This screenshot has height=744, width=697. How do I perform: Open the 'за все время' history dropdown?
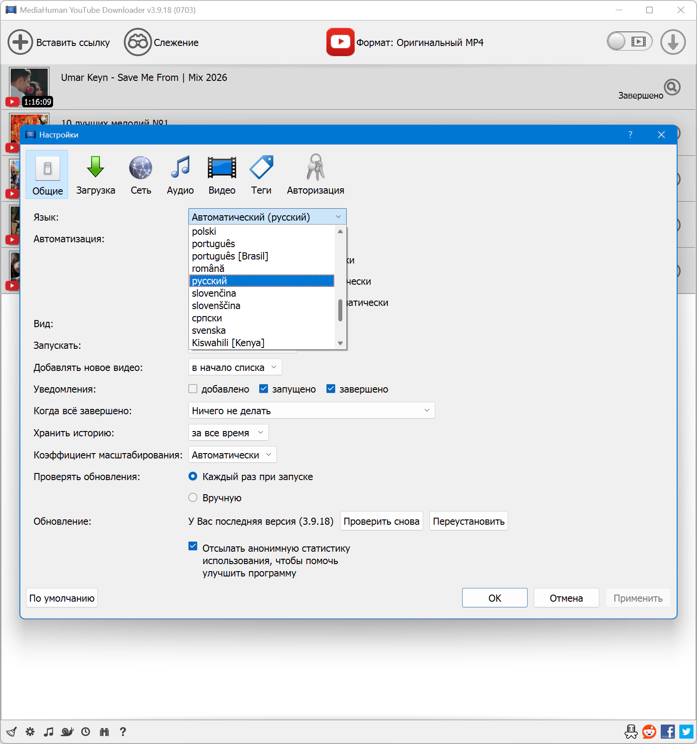coord(228,433)
